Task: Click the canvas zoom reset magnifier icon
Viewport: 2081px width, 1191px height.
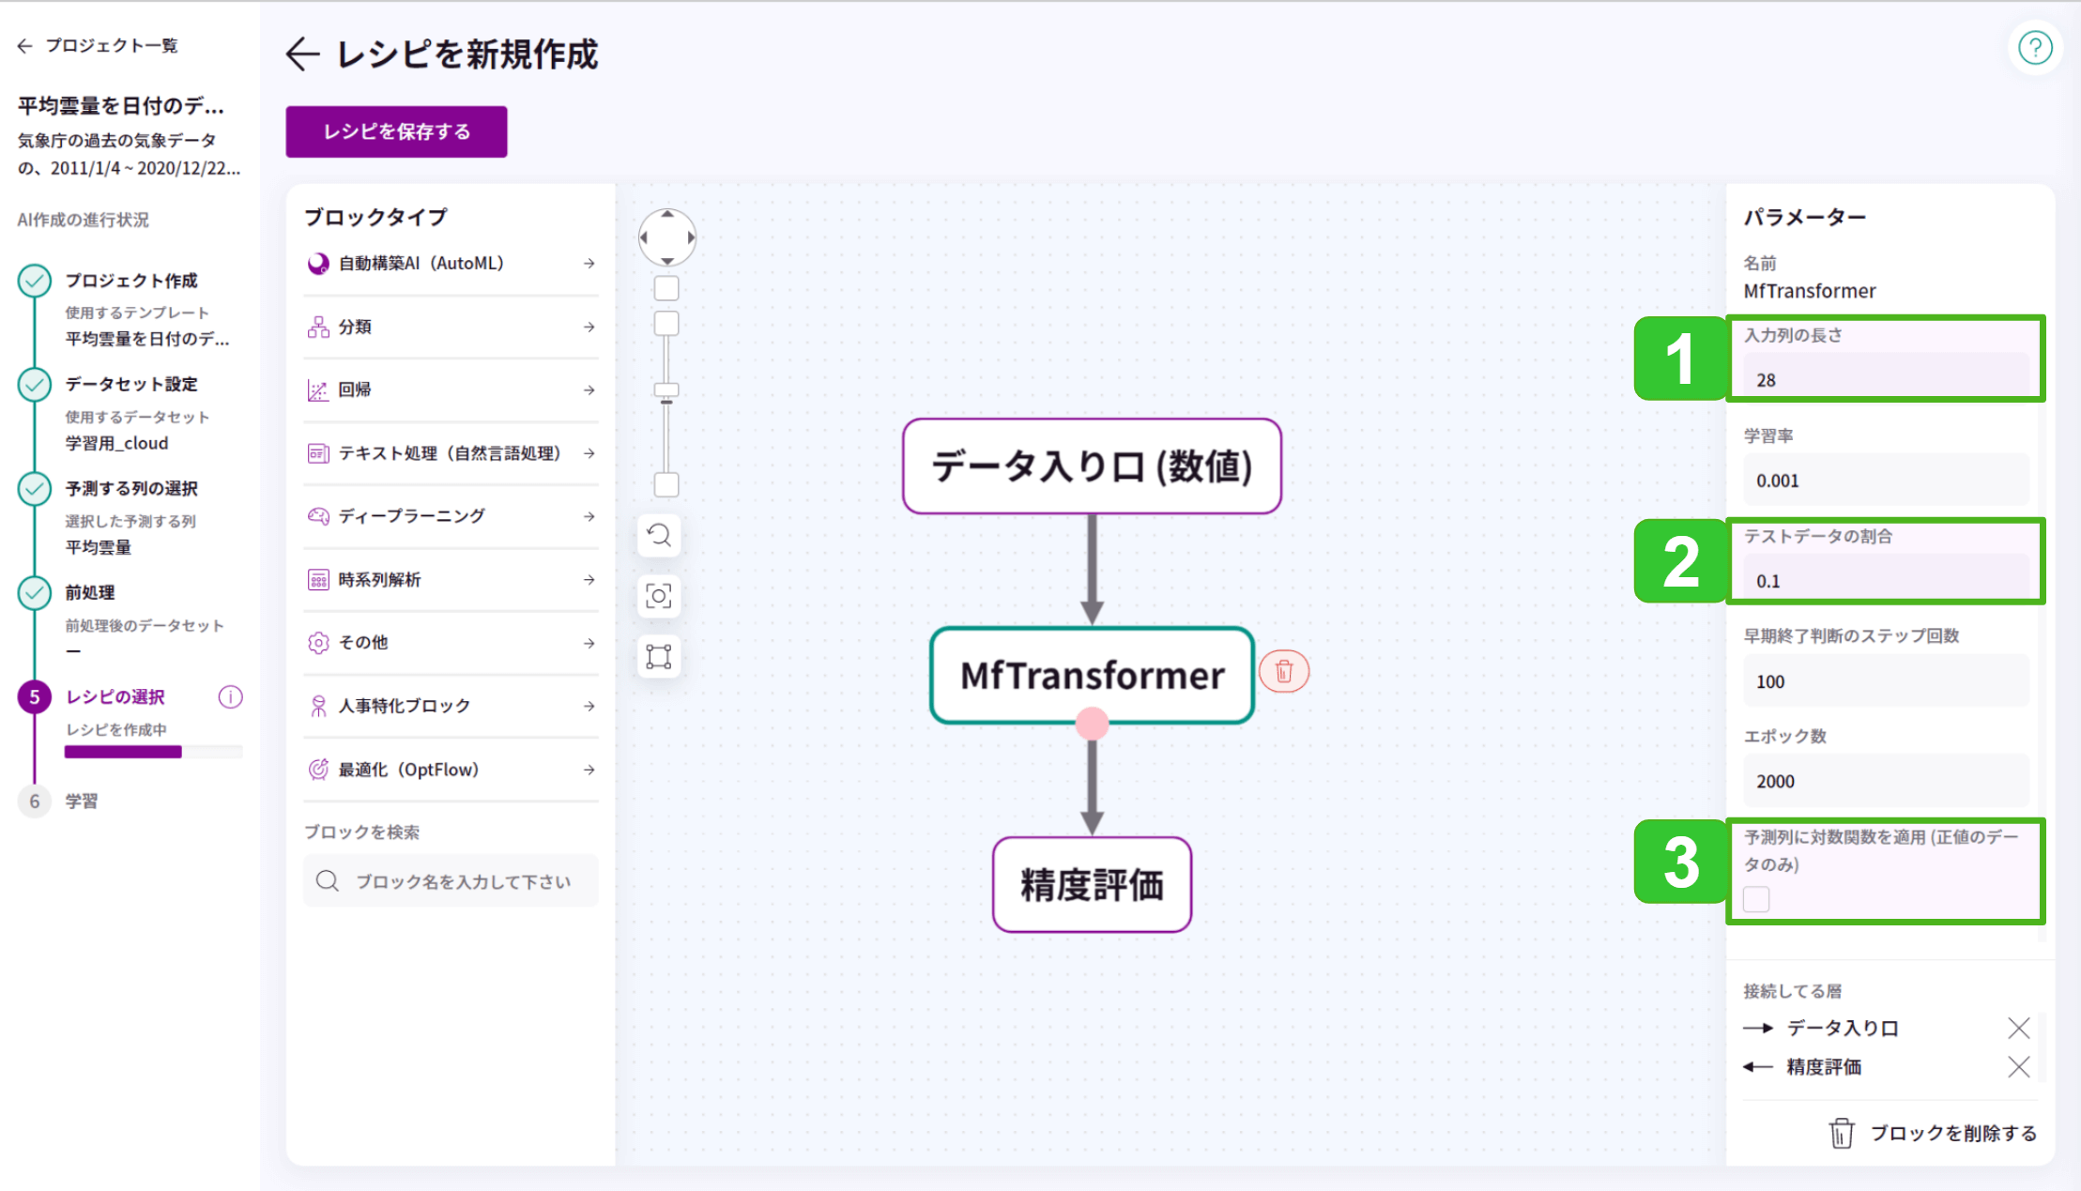Action: 659,536
